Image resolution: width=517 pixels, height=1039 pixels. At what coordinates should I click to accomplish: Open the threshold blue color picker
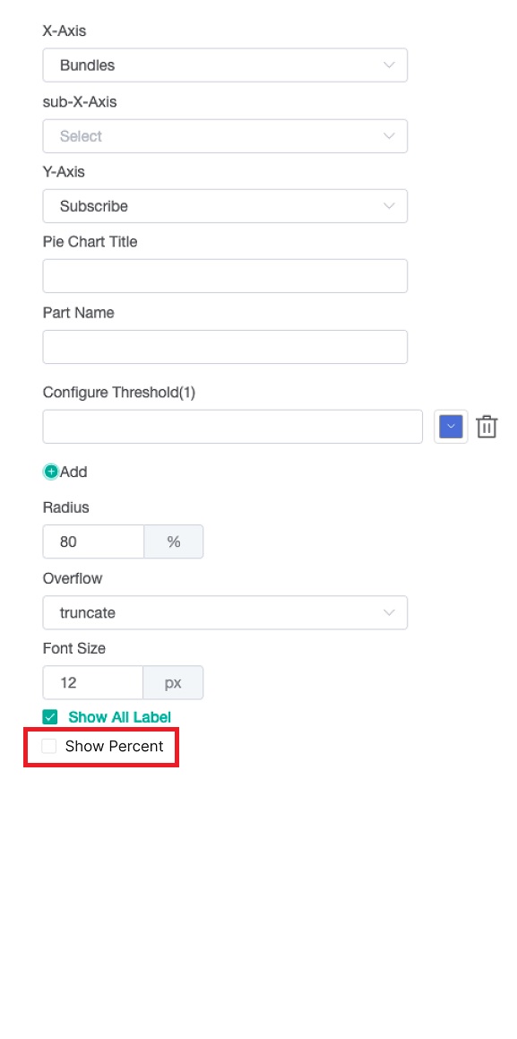pyautogui.click(x=451, y=427)
